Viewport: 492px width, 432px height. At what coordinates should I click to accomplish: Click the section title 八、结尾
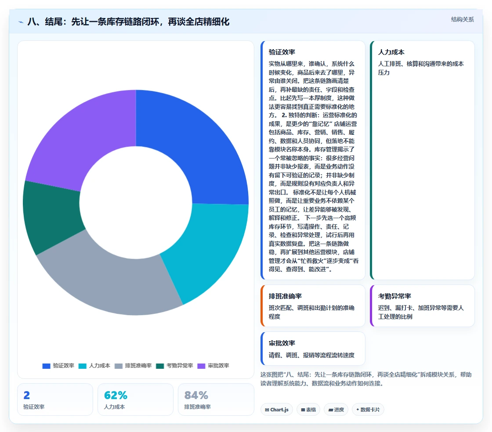pyautogui.click(x=128, y=22)
